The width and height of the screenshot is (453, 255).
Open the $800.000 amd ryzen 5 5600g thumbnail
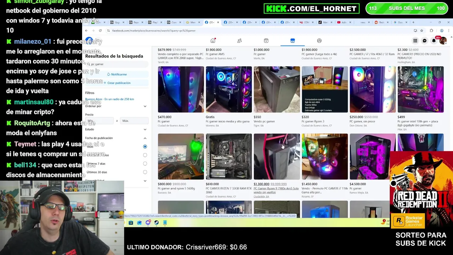[181, 157]
